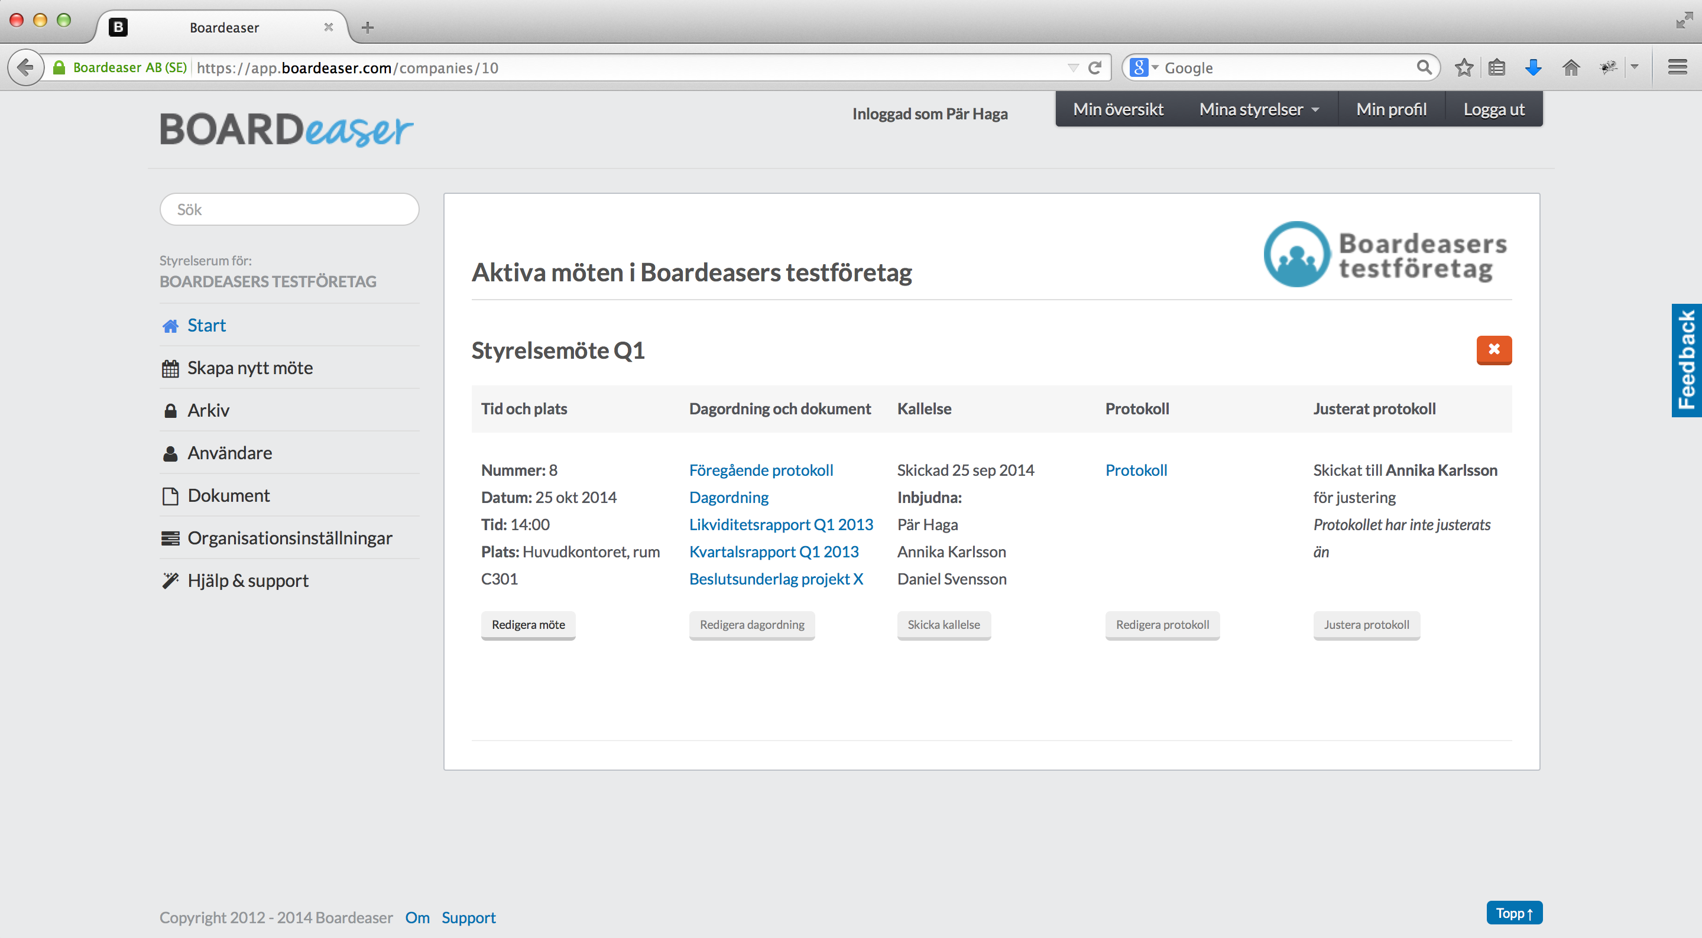Click Logga ut to sign out
Viewport: 1702px width, 938px height.
(1494, 110)
